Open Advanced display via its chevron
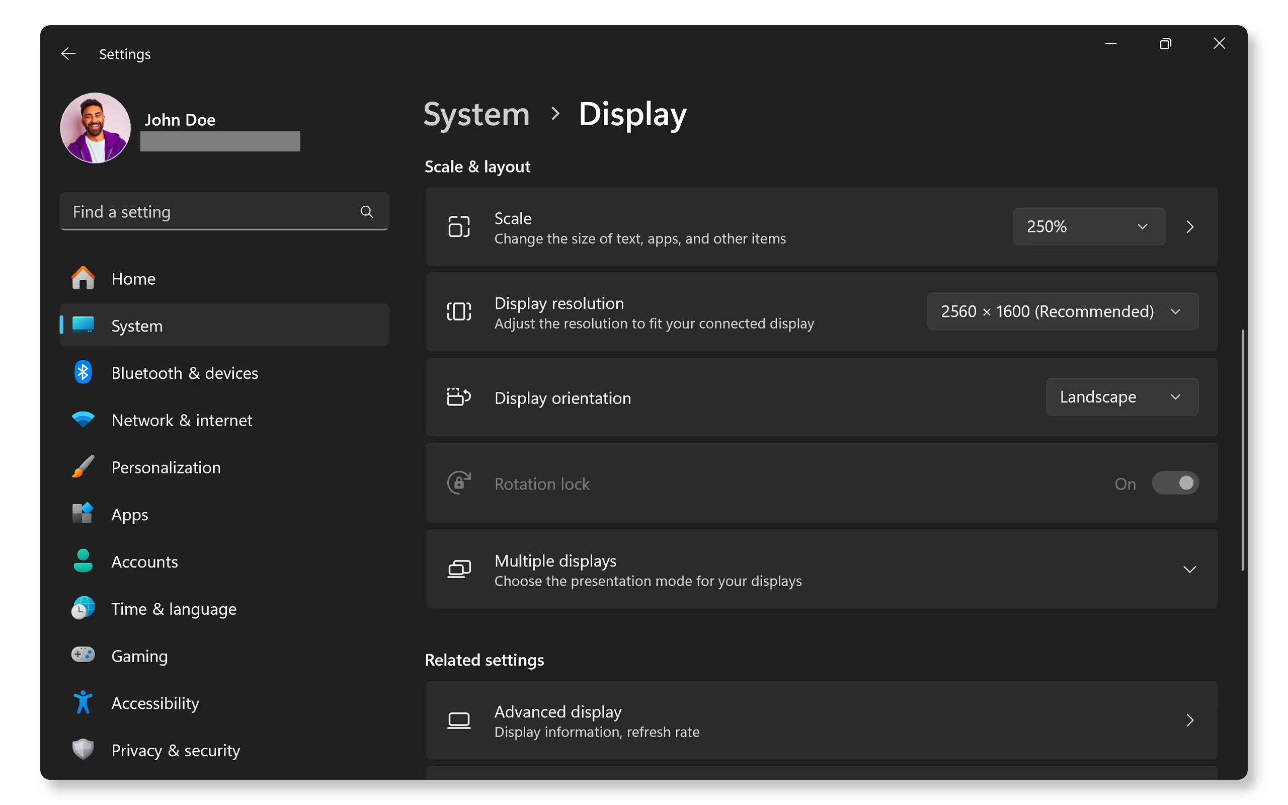 [x=1190, y=720]
